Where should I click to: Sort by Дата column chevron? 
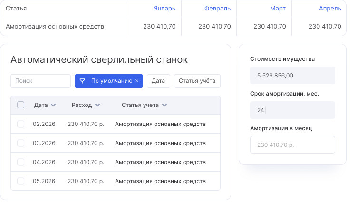pos(53,105)
